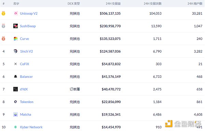Click the dYdX black square icon
Screen dimensions: 205x131
pyautogui.click(x=16, y=89)
